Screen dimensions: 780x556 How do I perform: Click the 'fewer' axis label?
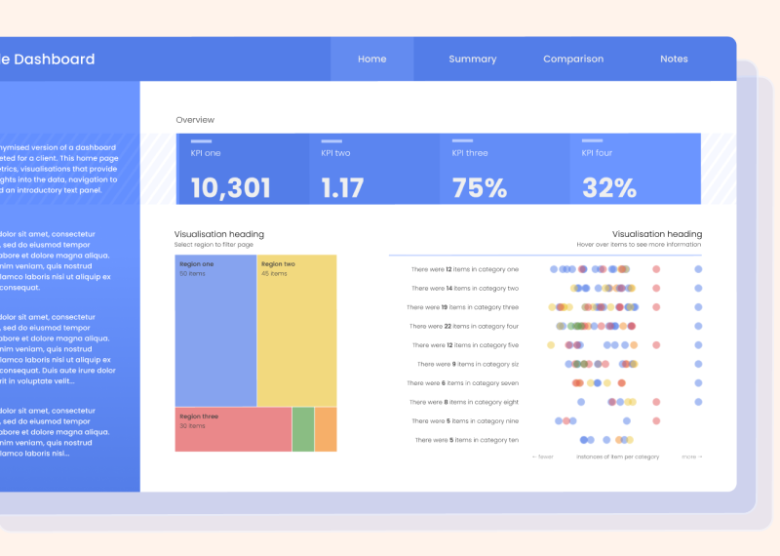[543, 457]
